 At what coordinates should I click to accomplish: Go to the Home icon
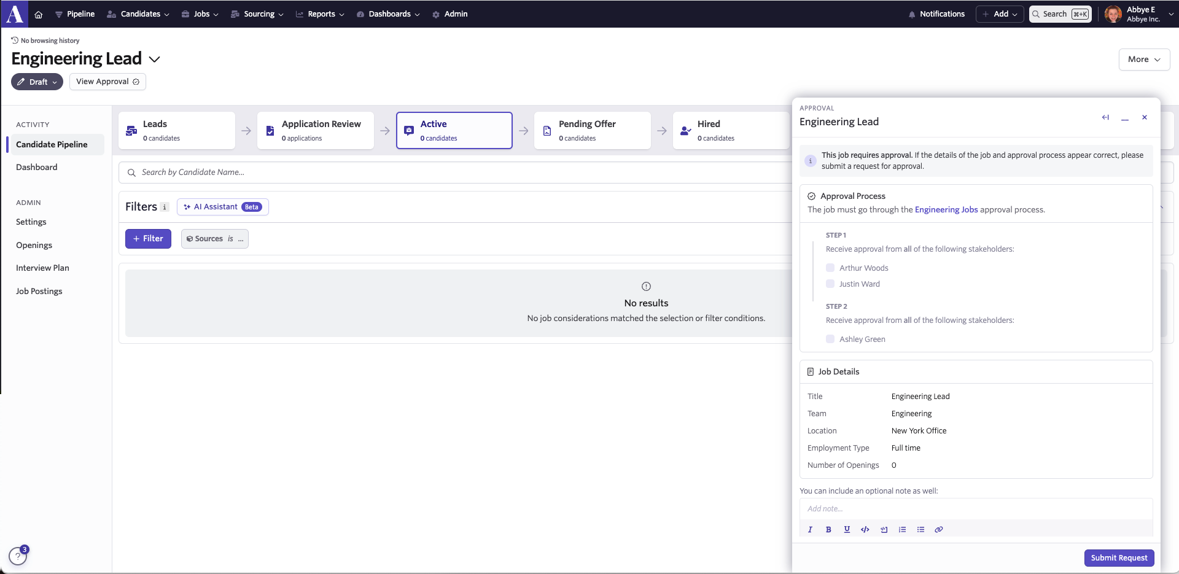tap(39, 14)
